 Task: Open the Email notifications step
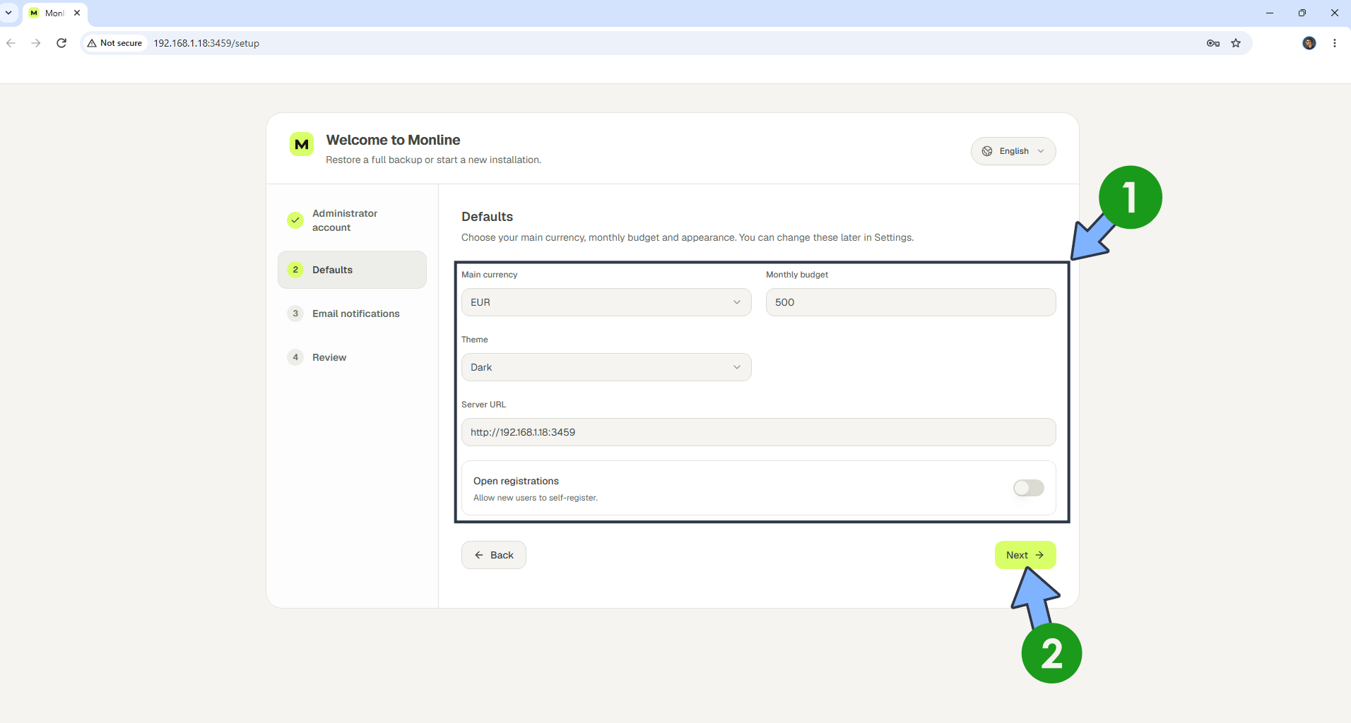click(x=352, y=313)
